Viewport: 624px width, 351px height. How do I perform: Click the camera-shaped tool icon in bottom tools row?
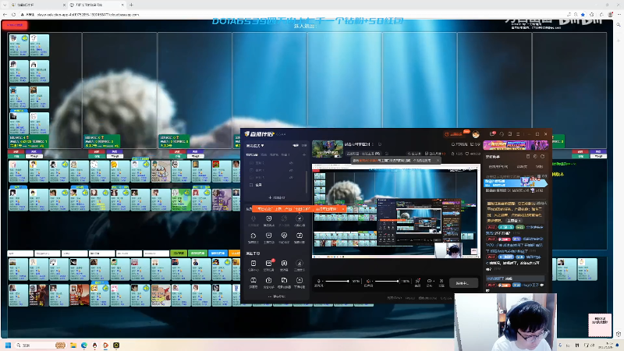click(x=268, y=281)
